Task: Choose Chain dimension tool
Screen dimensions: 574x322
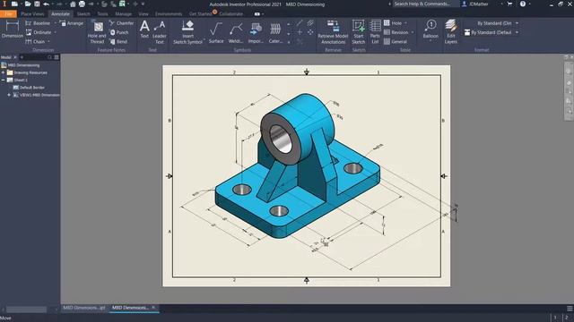Action: pos(35,42)
